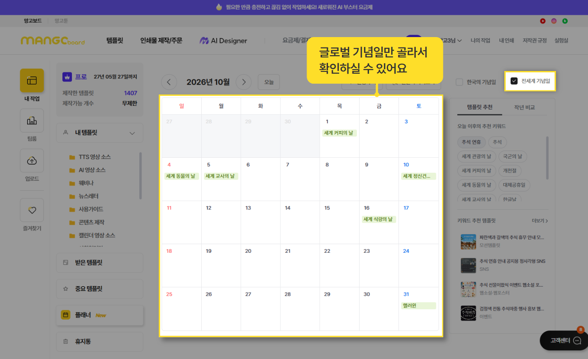Open the green blog icon in top bar

(565, 21)
